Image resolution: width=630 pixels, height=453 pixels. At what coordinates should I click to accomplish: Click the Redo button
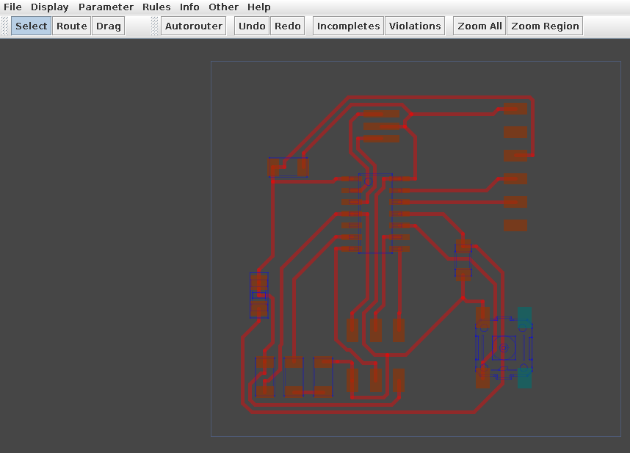tap(287, 26)
